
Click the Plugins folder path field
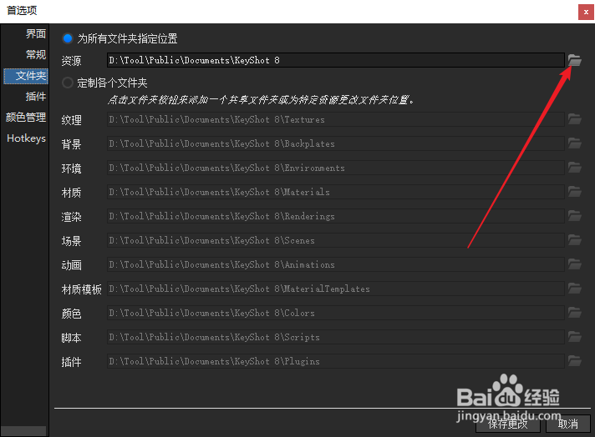pos(336,361)
